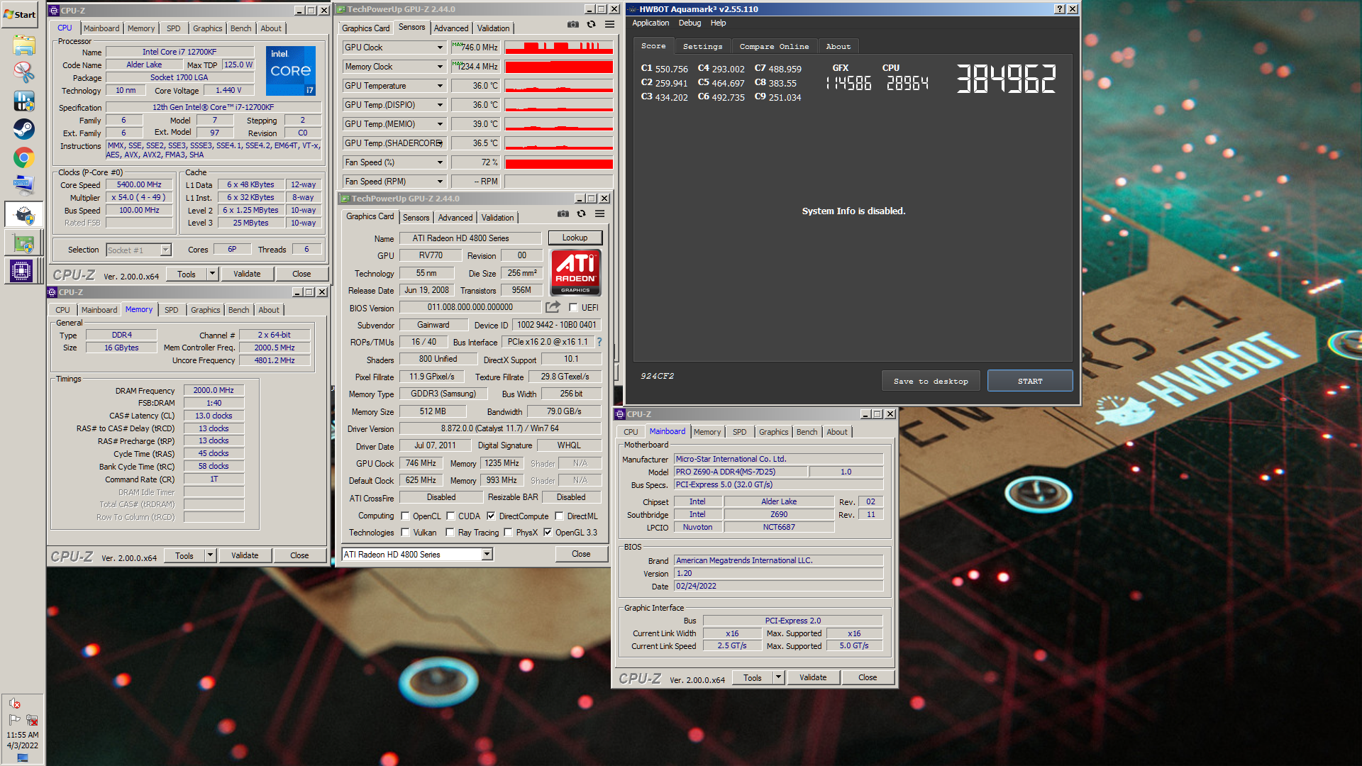Image resolution: width=1362 pixels, height=766 pixels.
Task: Toggle the UEFI checkbox
Action: coord(573,308)
